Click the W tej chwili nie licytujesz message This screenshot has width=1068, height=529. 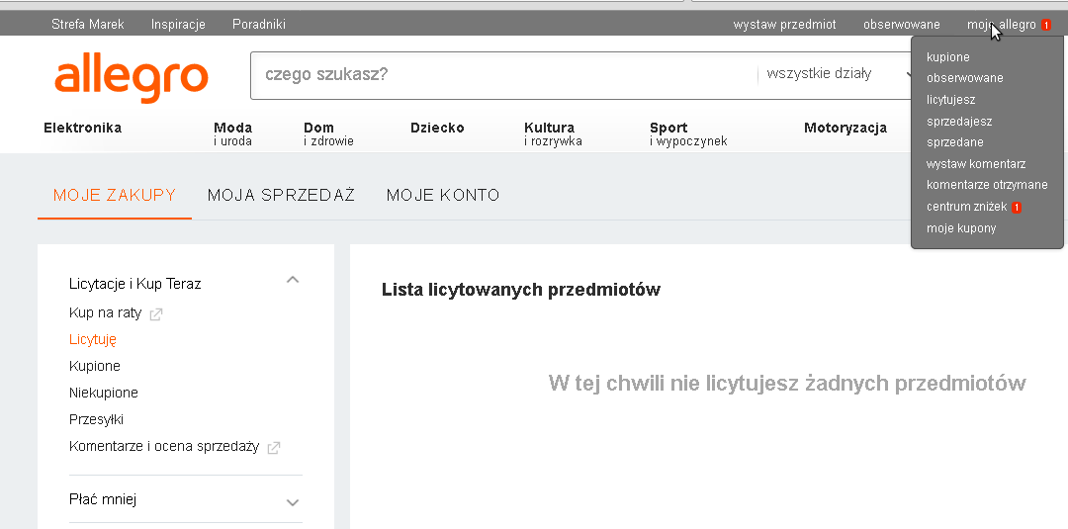tap(787, 384)
